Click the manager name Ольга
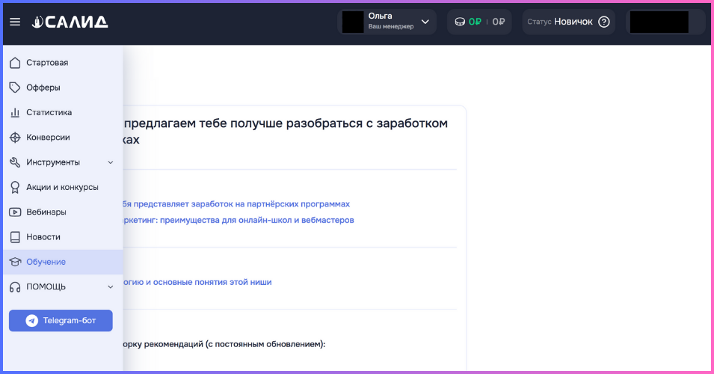The width and height of the screenshot is (714, 374). (x=381, y=16)
